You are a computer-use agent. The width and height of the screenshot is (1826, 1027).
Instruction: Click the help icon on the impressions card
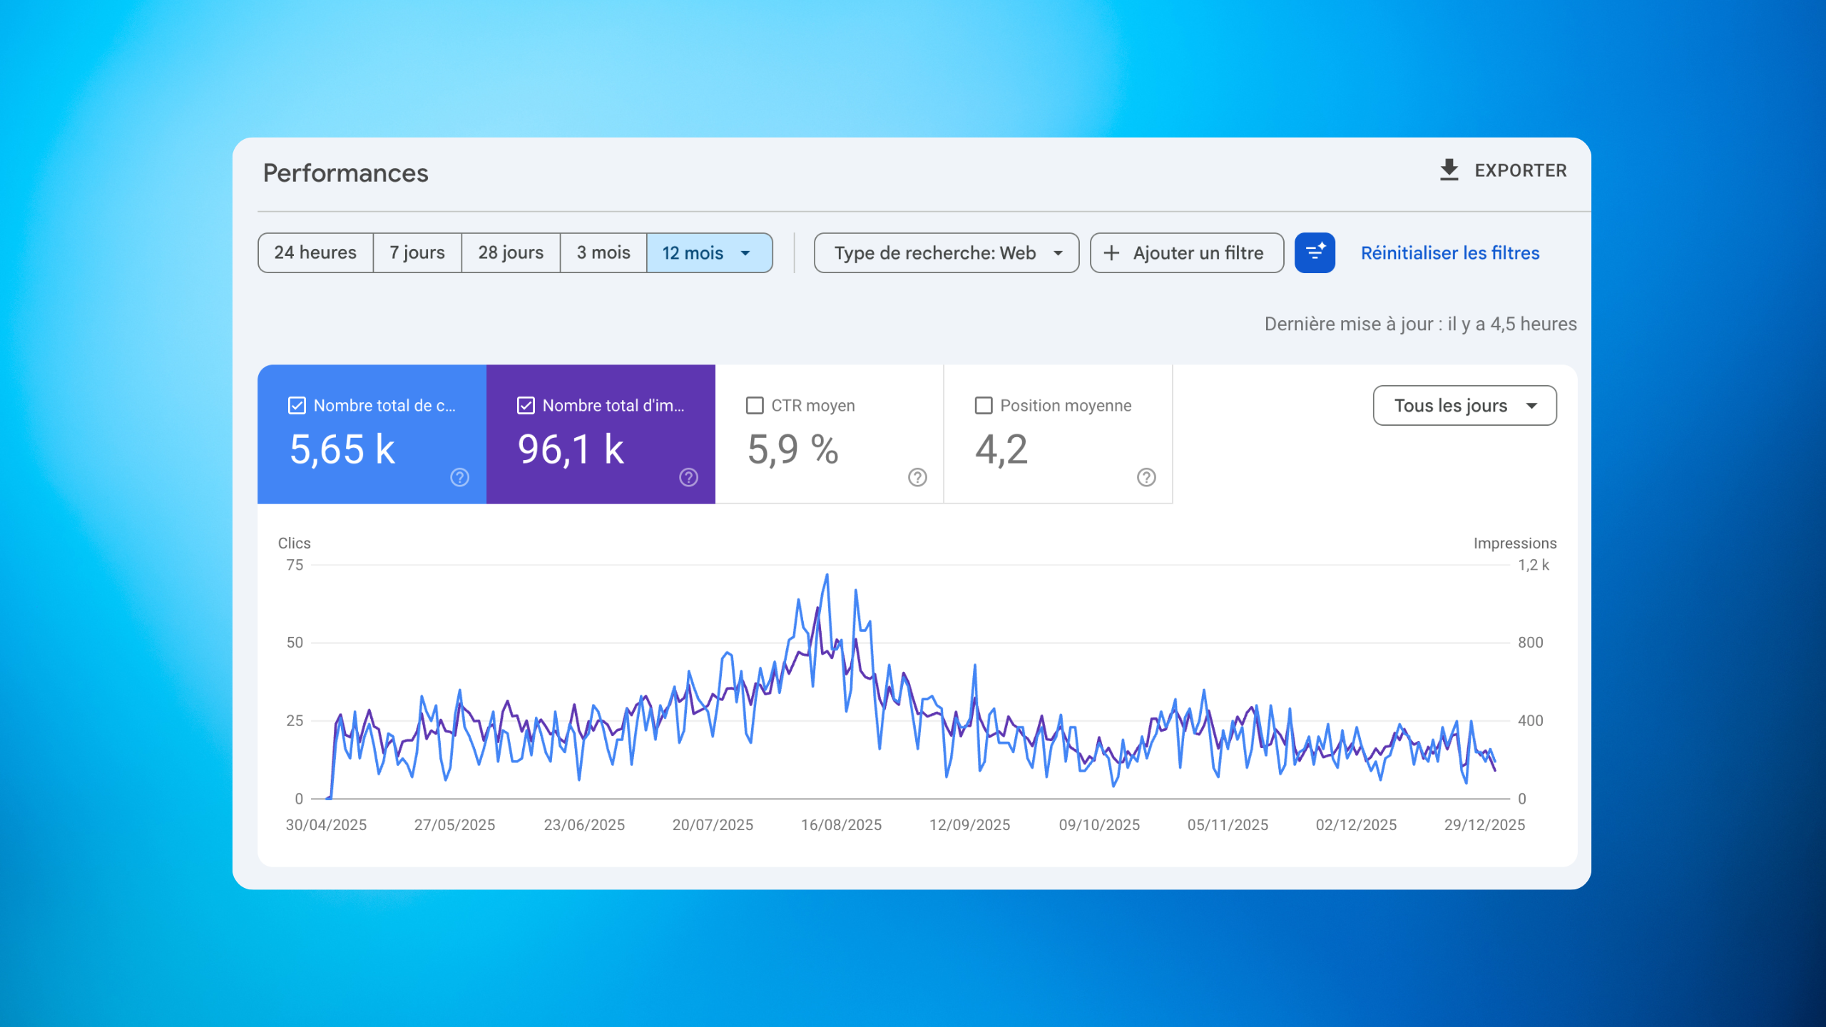(688, 476)
